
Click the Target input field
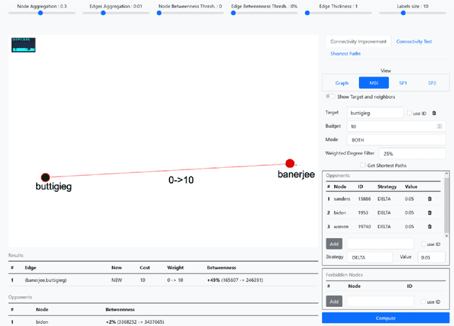tap(375, 113)
